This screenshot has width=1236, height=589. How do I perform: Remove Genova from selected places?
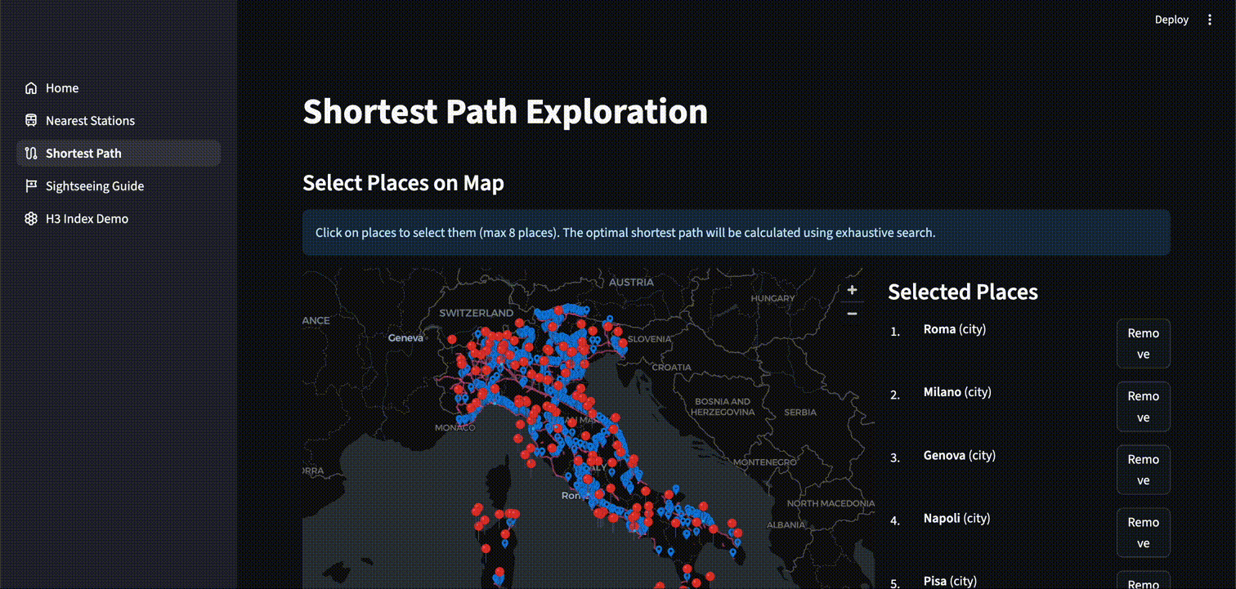point(1143,469)
